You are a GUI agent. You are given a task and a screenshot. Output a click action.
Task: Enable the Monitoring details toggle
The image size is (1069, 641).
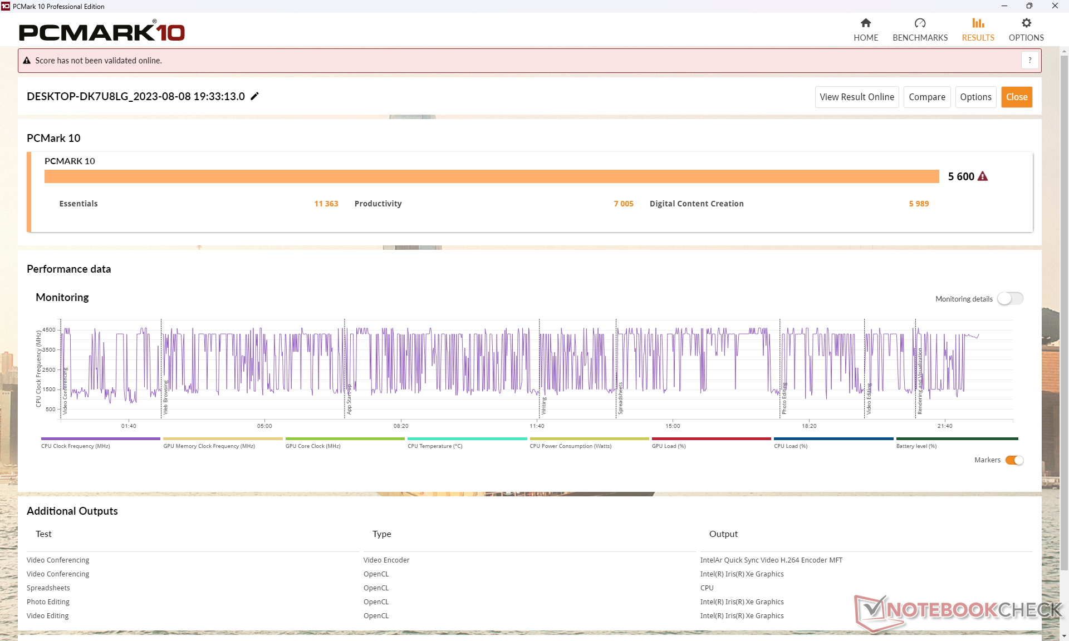pos(1010,299)
